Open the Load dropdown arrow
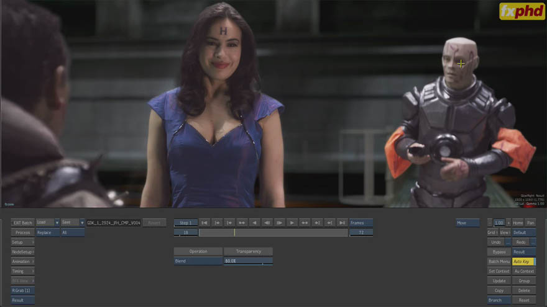The image size is (547, 307). pos(57,223)
